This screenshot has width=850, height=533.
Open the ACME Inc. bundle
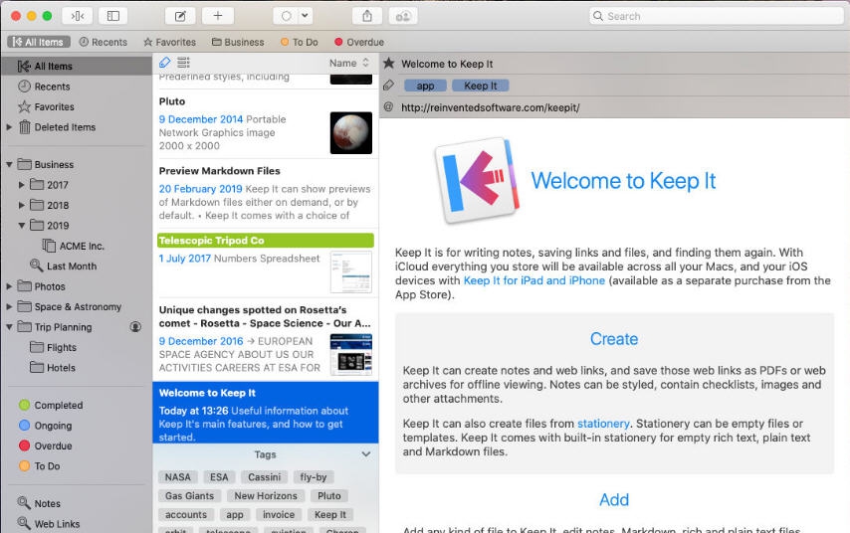point(74,246)
